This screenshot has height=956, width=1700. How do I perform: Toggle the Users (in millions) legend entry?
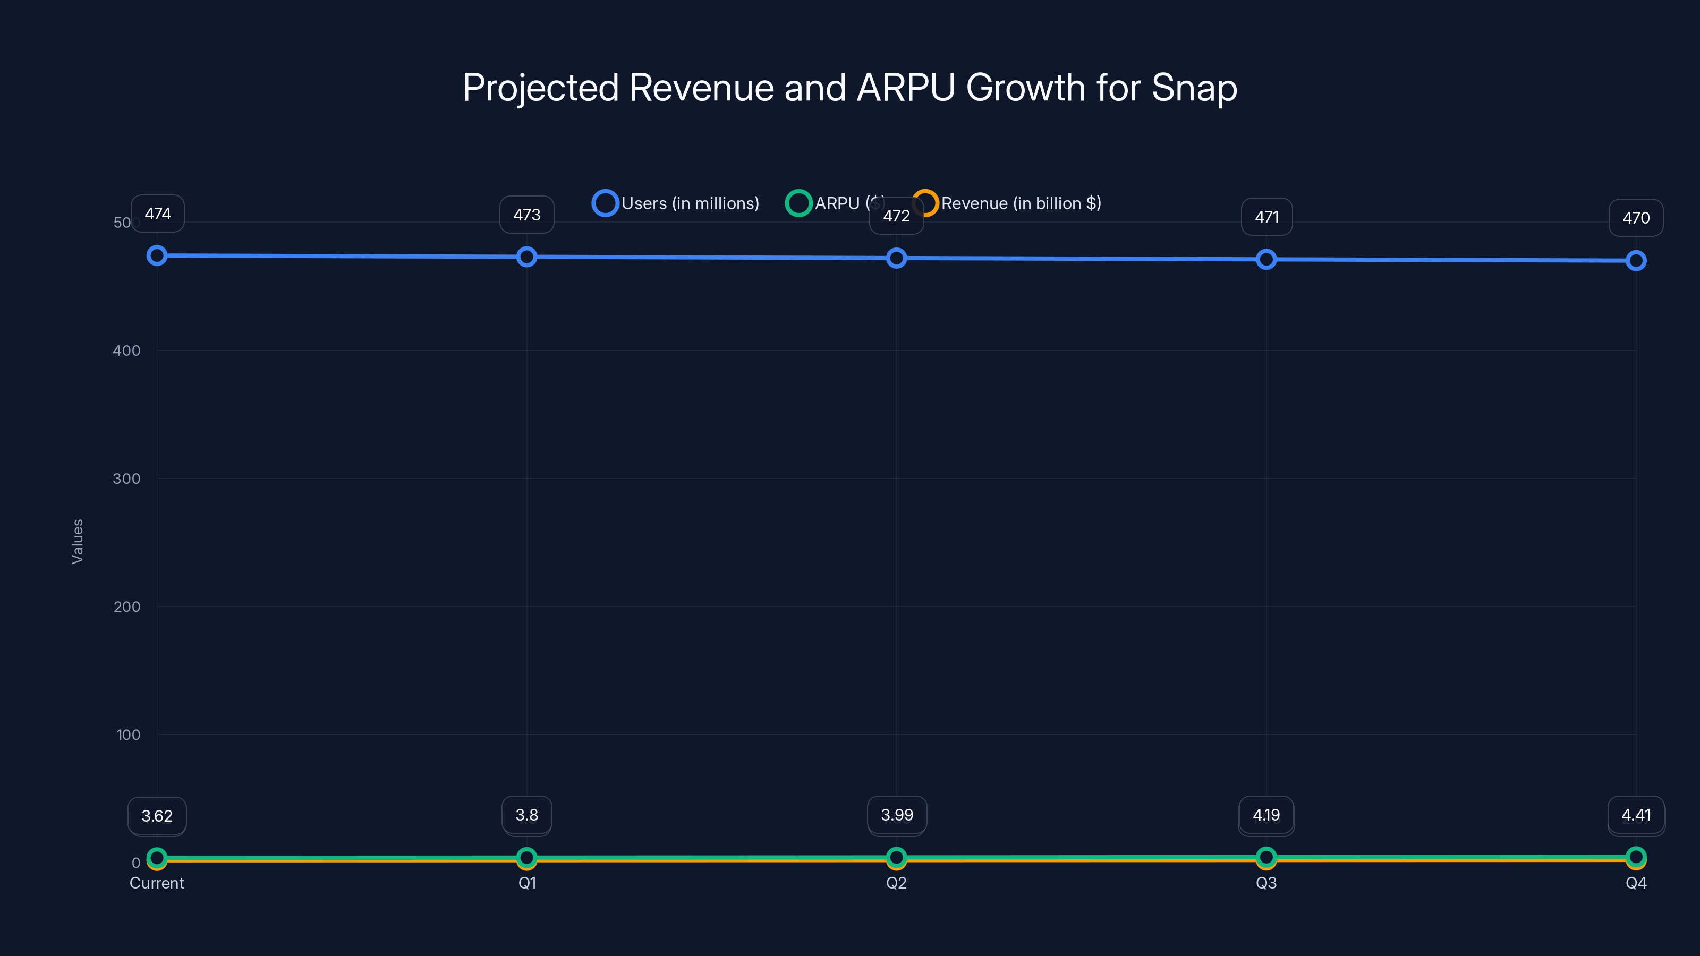676,203
